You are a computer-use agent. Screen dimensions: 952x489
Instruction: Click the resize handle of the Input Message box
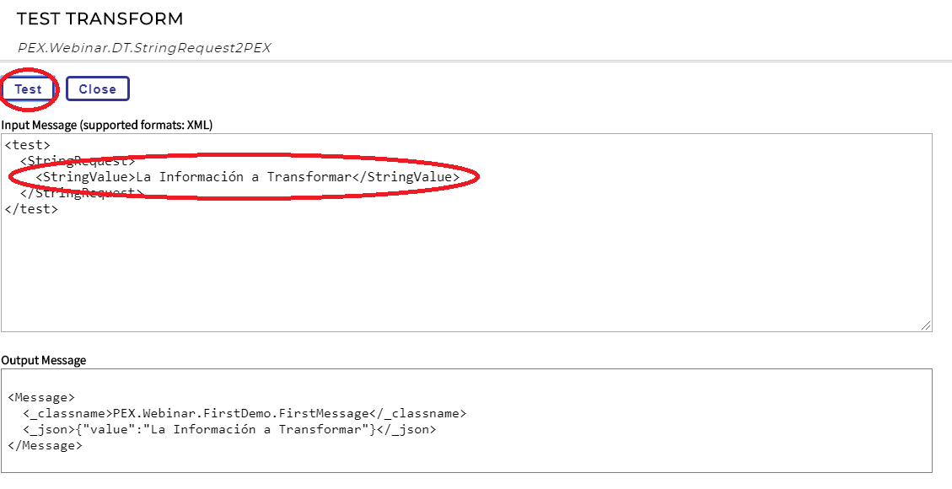tap(926, 325)
